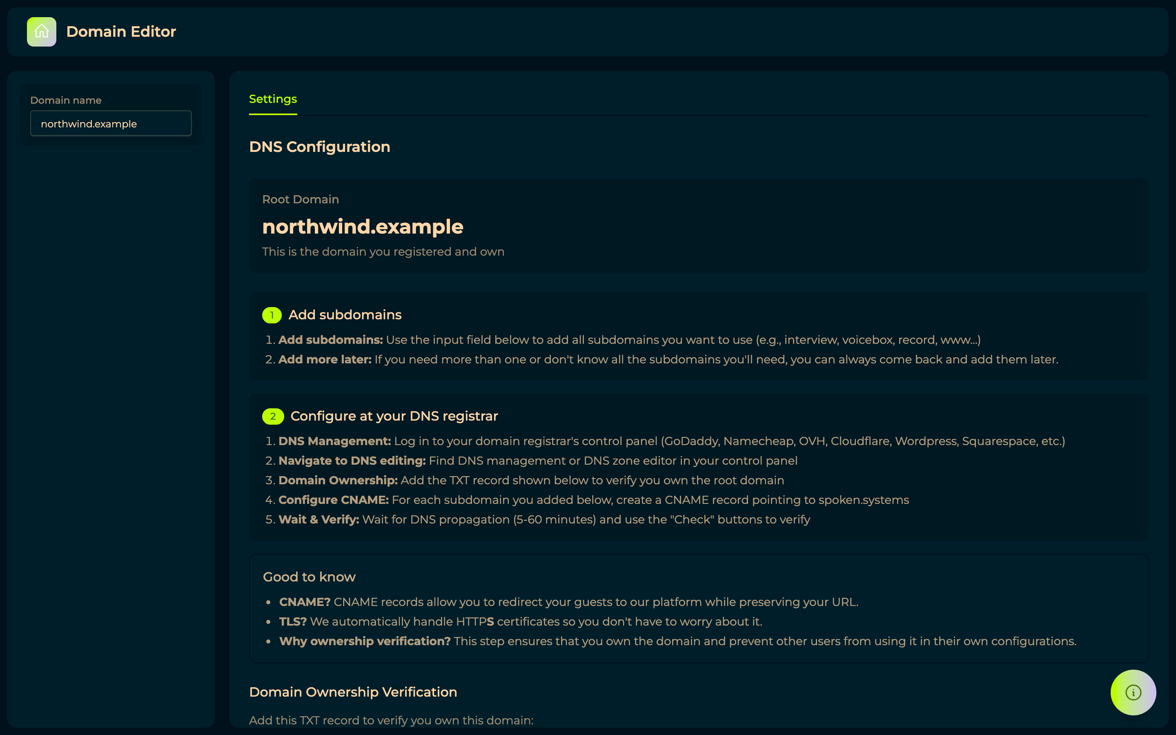Click 'This is the domain you registered and own'
The image size is (1176, 735).
tap(383, 252)
